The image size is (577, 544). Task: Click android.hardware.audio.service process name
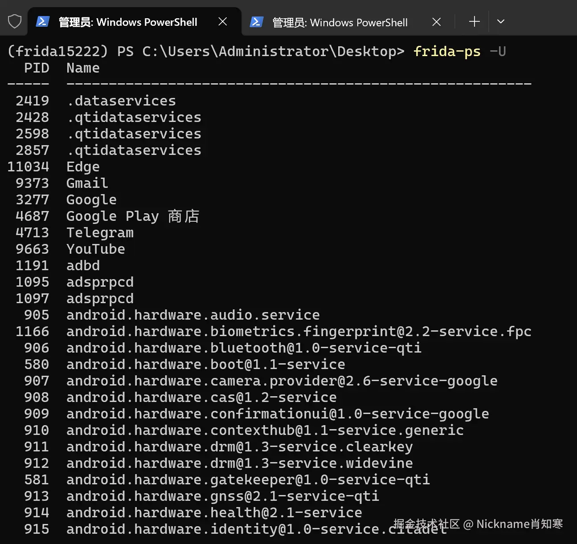(x=193, y=315)
